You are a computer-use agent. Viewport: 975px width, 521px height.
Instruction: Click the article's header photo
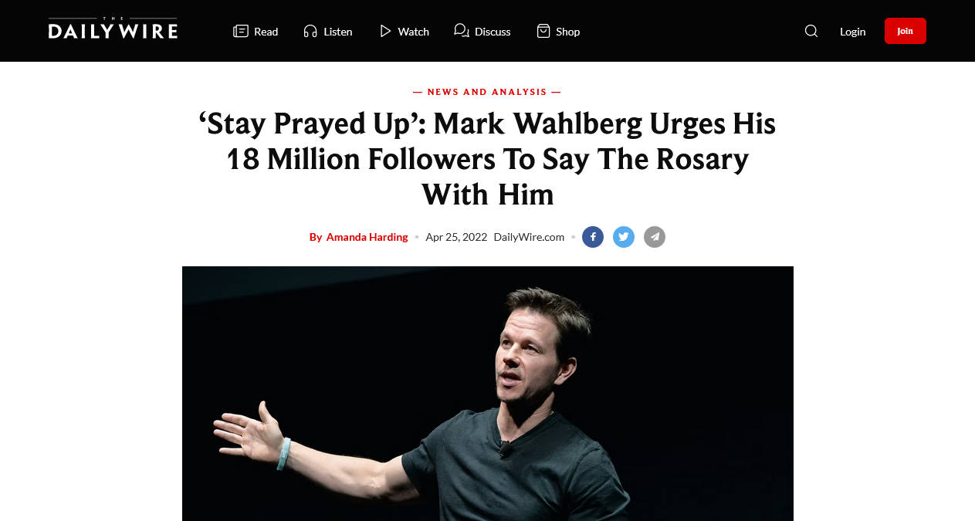point(487,394)
